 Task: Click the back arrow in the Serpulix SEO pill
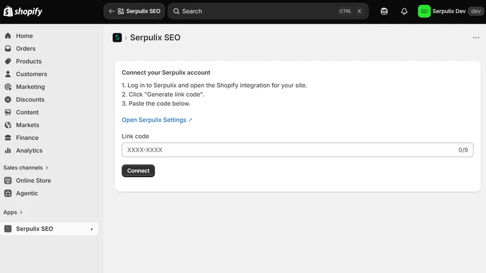tap(112, 11)
